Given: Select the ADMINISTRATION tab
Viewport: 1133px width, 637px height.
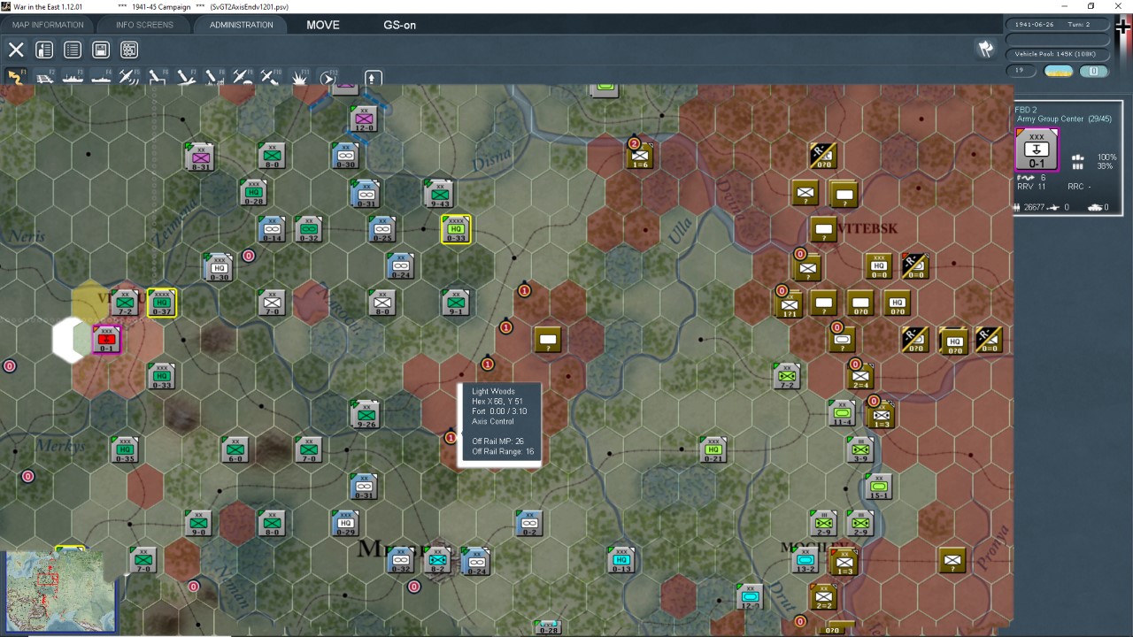Looking at the screenshot, I should (x=241, y=25).
